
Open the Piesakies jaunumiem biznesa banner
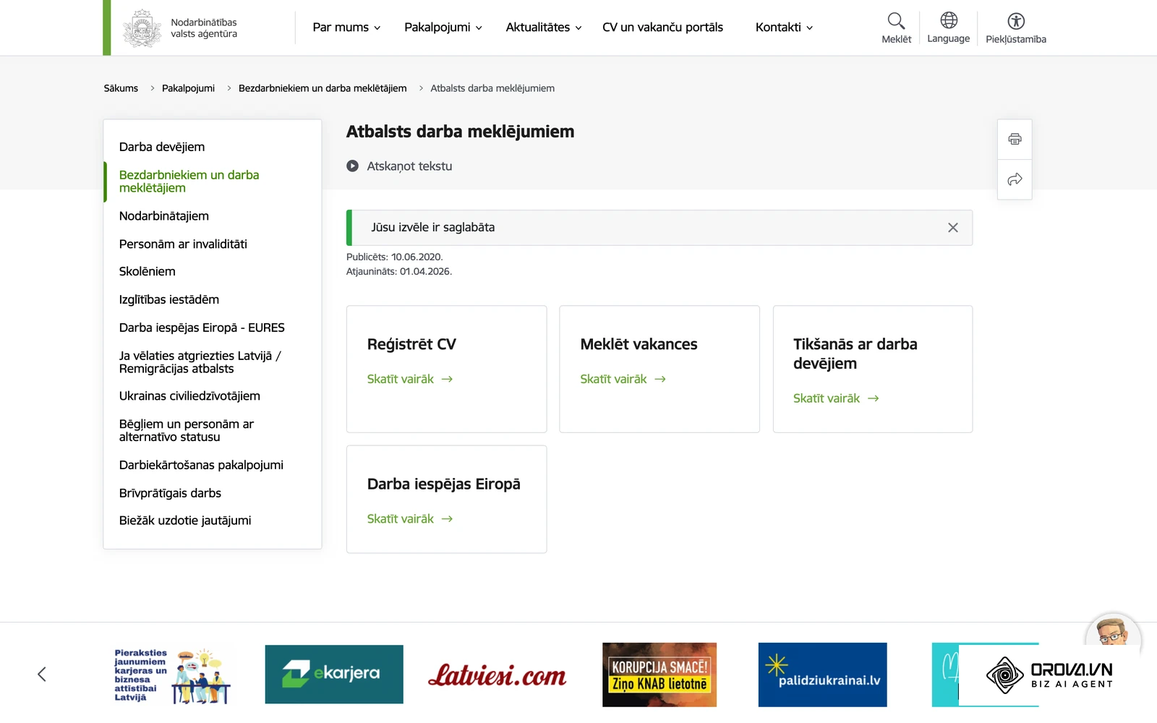(172, 675)
